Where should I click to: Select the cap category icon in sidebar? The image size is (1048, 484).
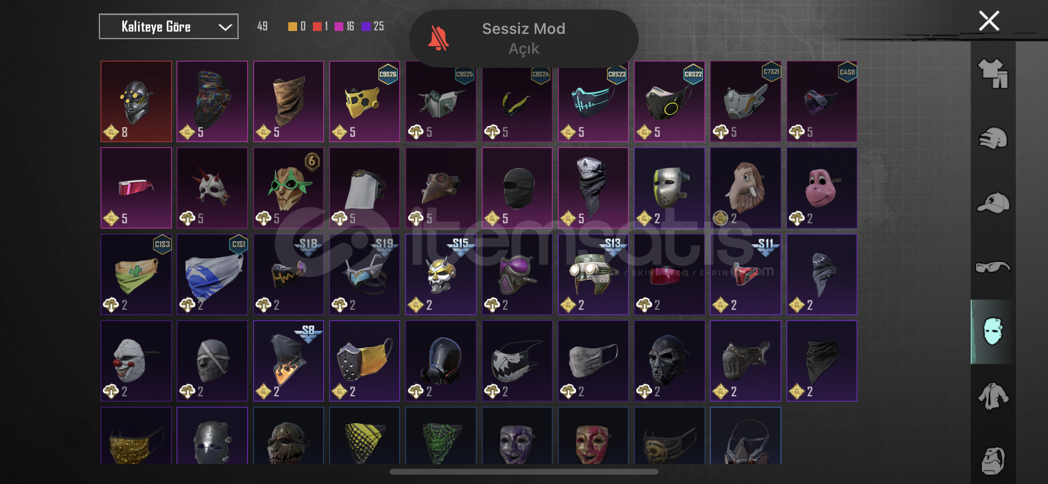click(993, 203)
